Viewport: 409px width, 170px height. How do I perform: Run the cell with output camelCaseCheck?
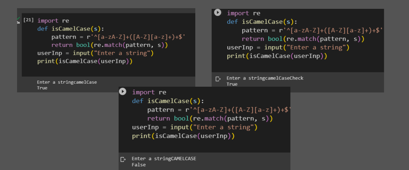click(217, 13)
